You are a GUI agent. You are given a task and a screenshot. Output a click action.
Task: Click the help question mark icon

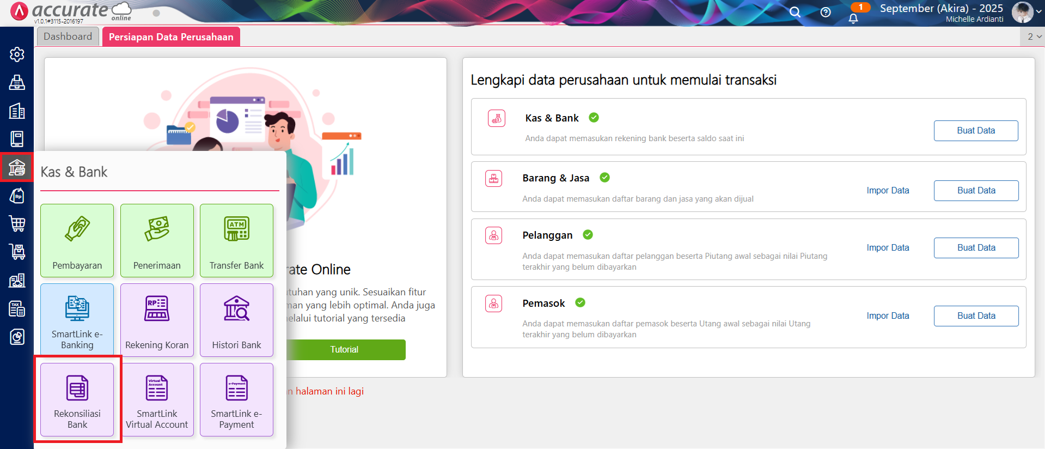[826, 12]
